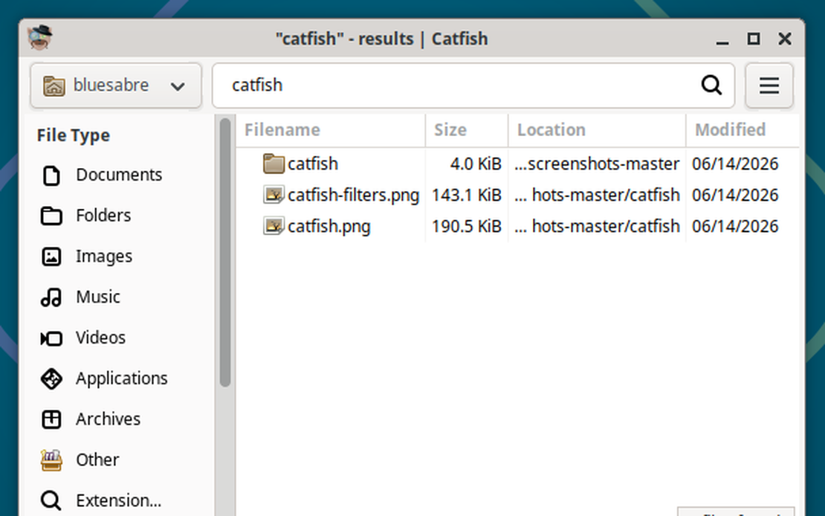Open the hamburger menu button
Image resolution: width=825 pixels, height=516 pixels.
pos(769,86)
